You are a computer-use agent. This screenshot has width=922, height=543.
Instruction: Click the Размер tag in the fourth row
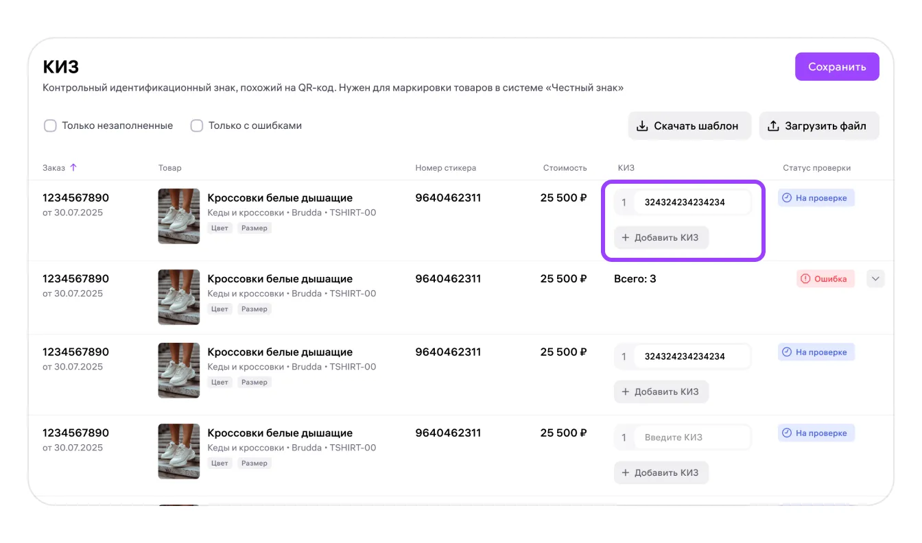pyautogui.click(x=255, y=463)
